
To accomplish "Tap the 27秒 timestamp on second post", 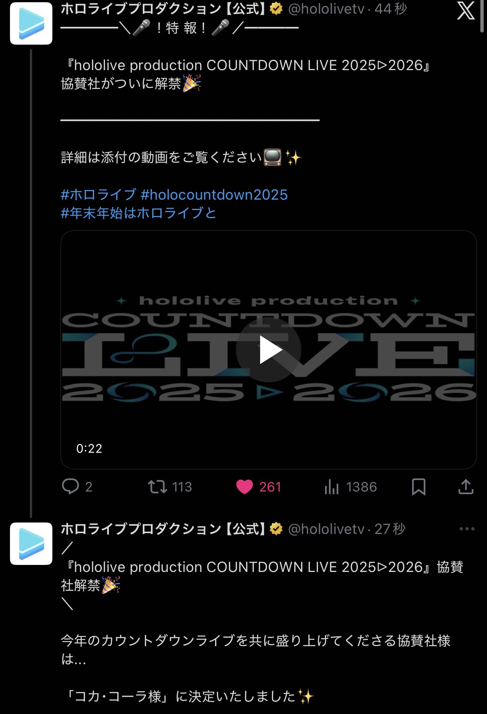I will [x=390, y=529].
